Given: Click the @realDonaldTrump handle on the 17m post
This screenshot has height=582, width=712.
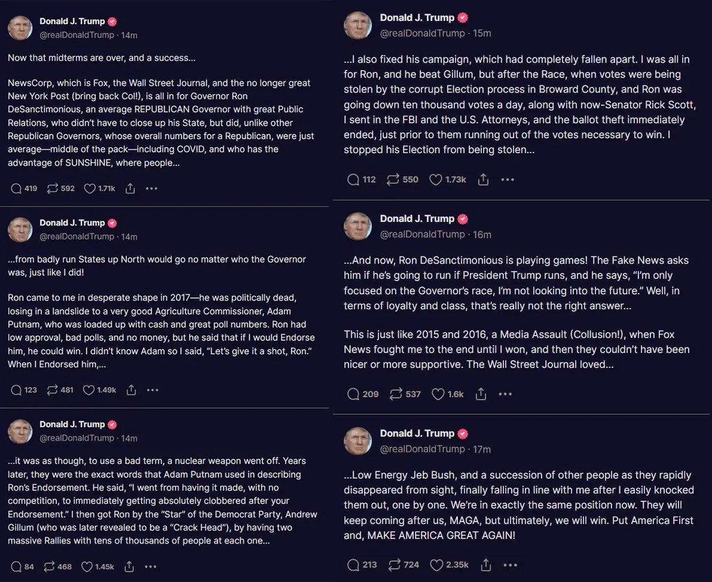Looking at the screenshot, I should coord(422,449).
